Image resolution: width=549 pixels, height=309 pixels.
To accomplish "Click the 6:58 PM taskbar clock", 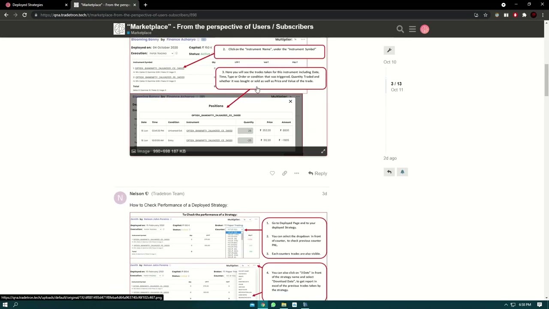I will (x=525, y=305).
